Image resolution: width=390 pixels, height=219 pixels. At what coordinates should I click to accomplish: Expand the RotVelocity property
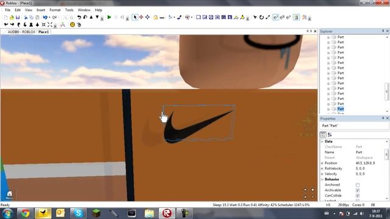[322, 169]
